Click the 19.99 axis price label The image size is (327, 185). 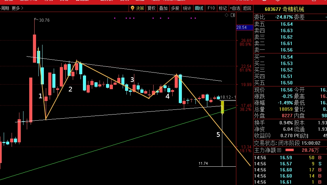click(246, 85)
